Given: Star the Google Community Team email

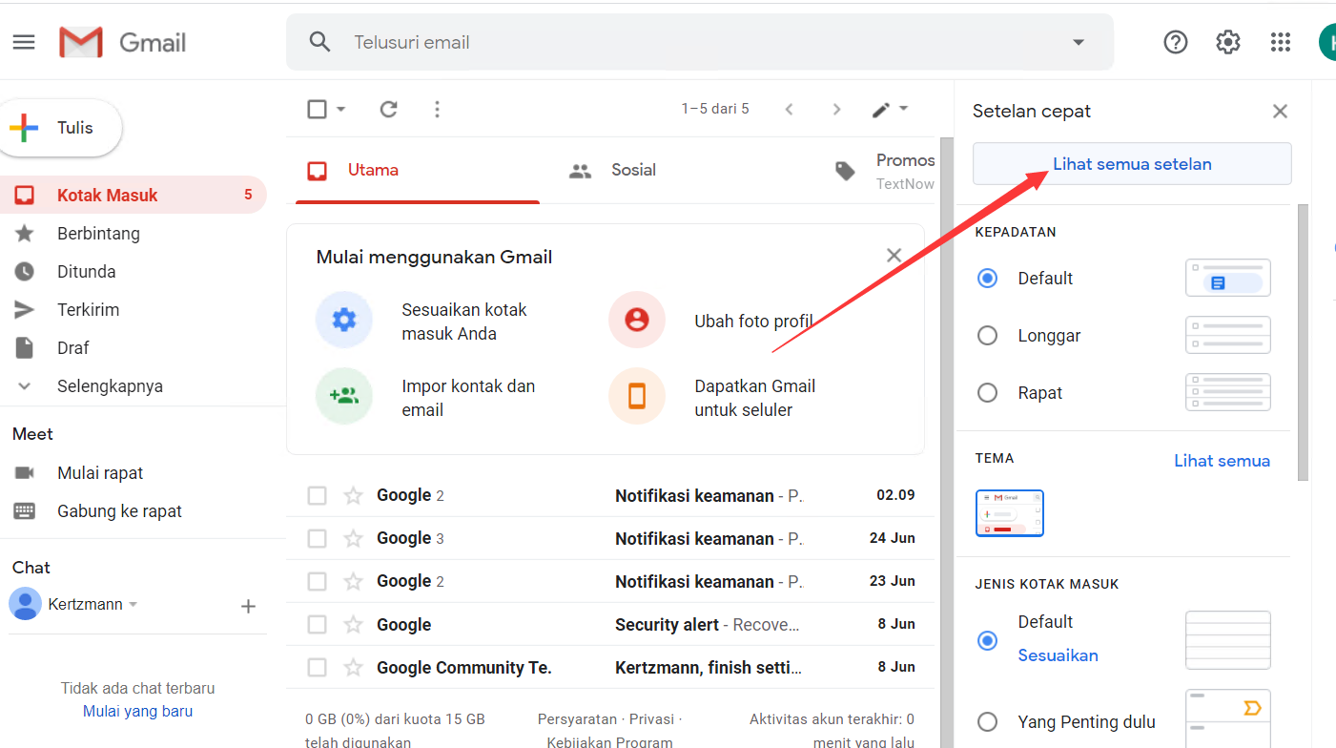Looking at the screenshot, I should (354, 668).
